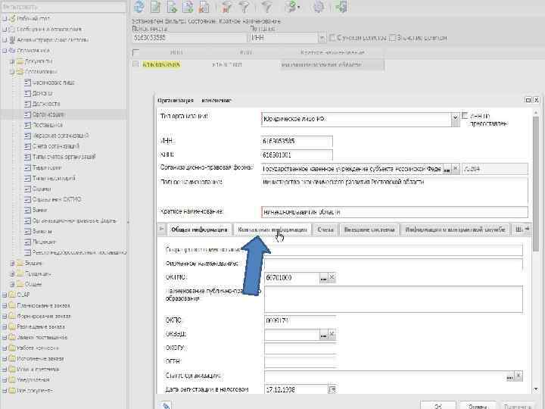Open Банки directory item
Viewport: 545px width, 409px height.
click(39, 210)
